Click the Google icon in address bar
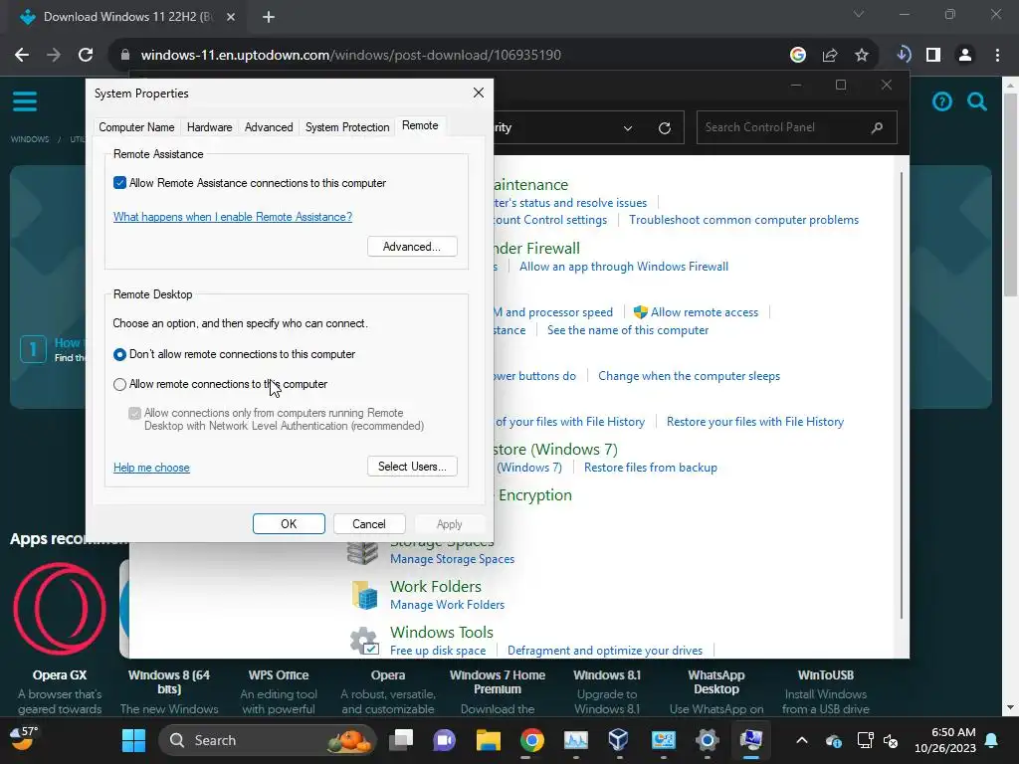 [x=798, y=56]
